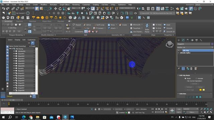Click the object name input field
214x120 pixels.
point(194,44)
